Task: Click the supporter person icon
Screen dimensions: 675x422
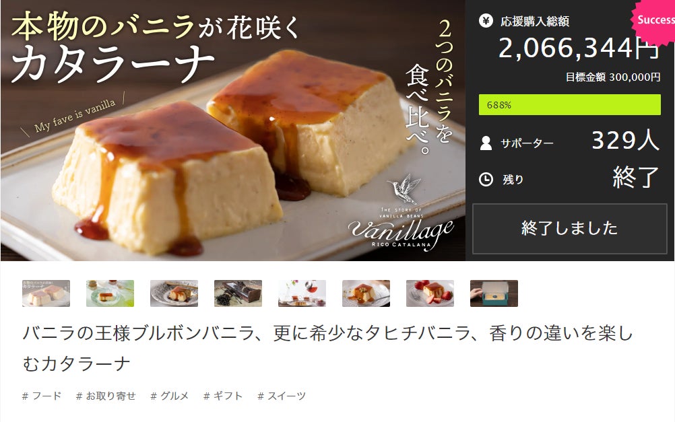Action: click(x=486, y=143)
